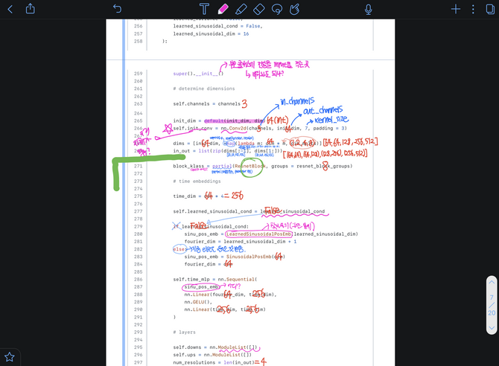
Task: Jump to previous page with up chevron
Action: [x=492, y=282]
